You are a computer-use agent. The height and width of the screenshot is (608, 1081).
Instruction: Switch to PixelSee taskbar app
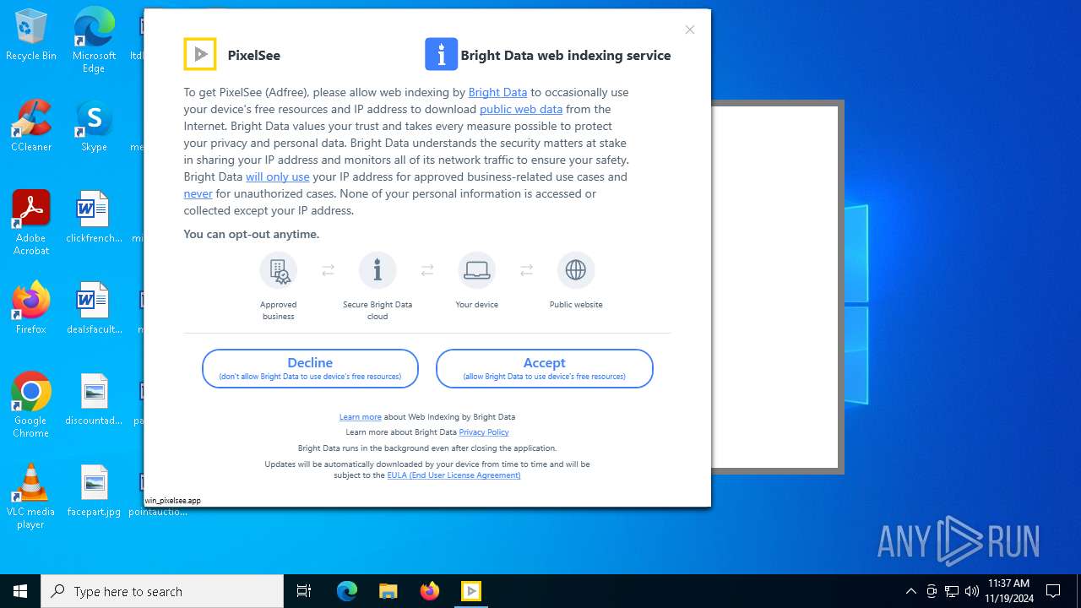pyautogui.click(x=470, y=591)
